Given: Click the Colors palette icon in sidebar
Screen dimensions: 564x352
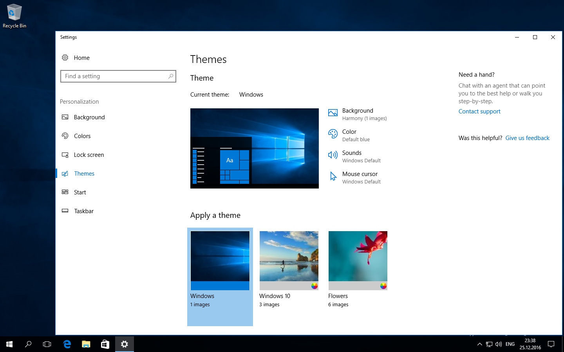Looking at the screenshot, I should (x=65, y=136).
